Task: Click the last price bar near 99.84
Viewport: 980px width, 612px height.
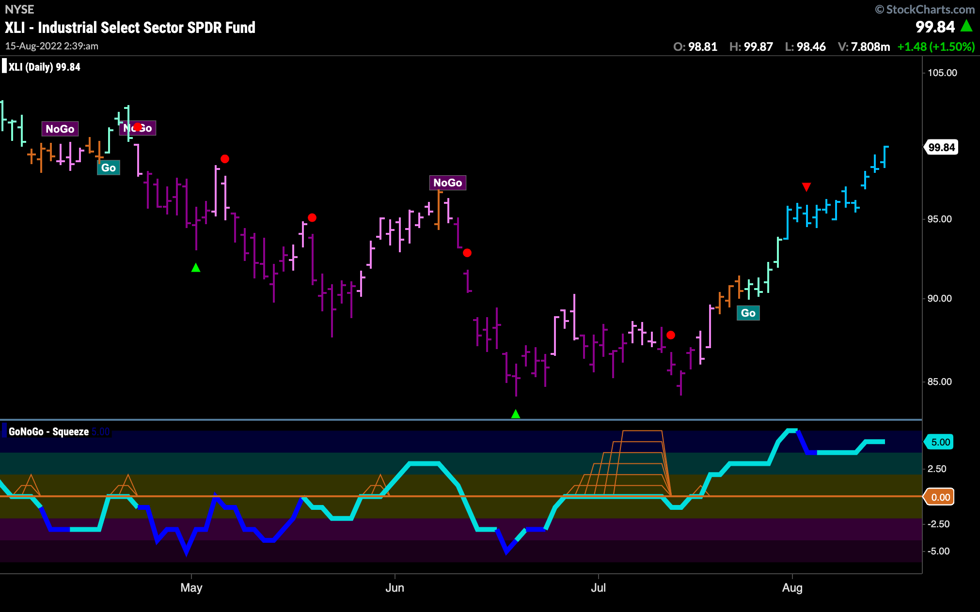Action: [x=885, y=156]
